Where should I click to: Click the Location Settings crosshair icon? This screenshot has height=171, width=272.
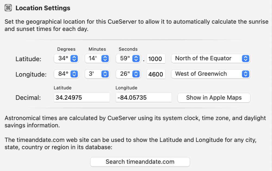coord(8,8)
